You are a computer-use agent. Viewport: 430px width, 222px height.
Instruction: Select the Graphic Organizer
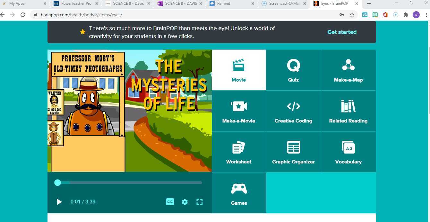(293, 152)
